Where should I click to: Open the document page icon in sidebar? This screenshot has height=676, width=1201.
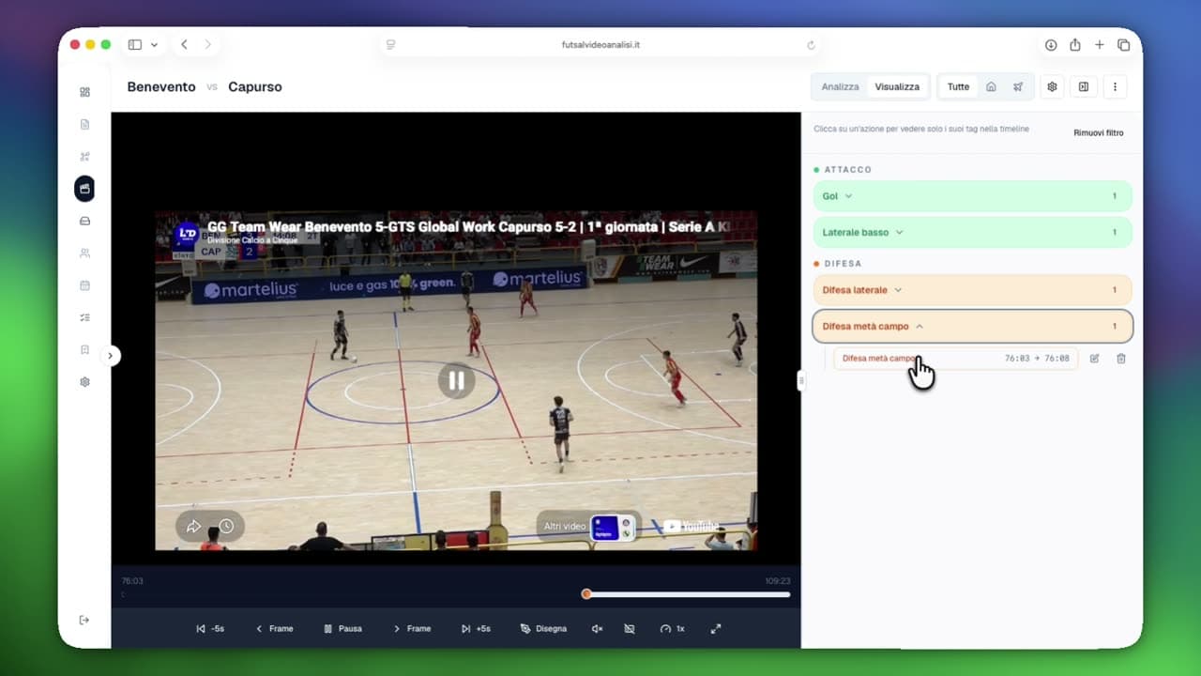click(84, 124)
